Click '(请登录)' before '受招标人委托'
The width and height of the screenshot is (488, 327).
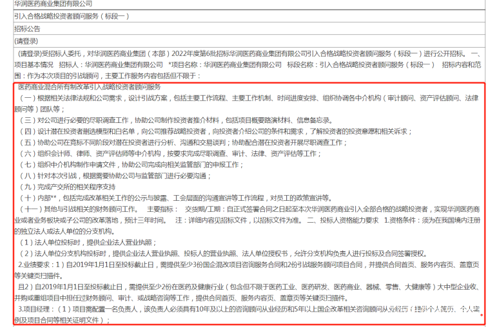(30, 54)
